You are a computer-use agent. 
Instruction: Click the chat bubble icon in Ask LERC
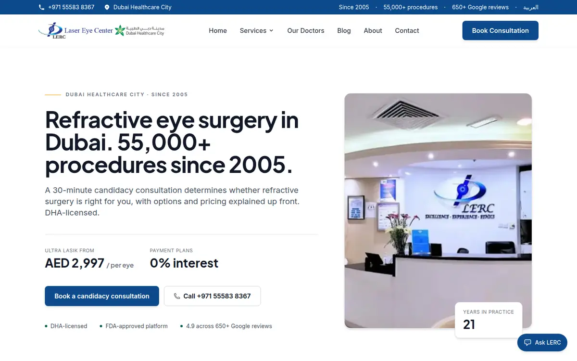tap(528, 343)
